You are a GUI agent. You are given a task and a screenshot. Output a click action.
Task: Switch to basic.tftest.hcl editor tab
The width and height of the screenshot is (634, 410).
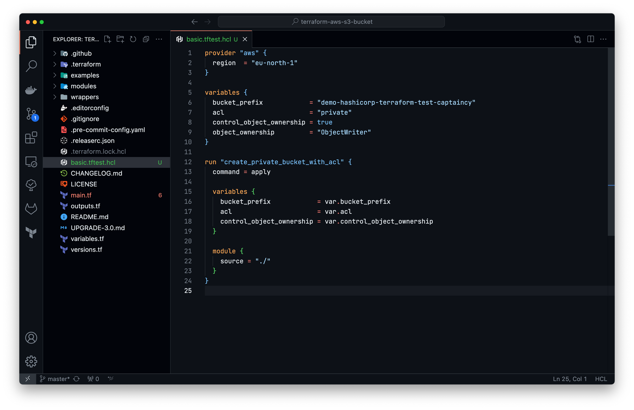(208, 39)
